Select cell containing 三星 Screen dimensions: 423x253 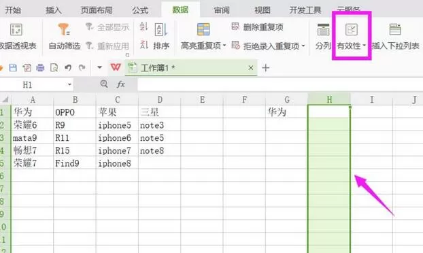coord(160,112)
